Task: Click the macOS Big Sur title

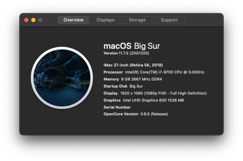Action: (x=132, y=46)
